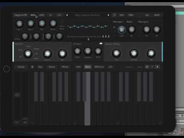The height and width of the screenshot is (138, 184).
Task: Click the stereo delay Time knob
Action: click(x=116, y=53)
